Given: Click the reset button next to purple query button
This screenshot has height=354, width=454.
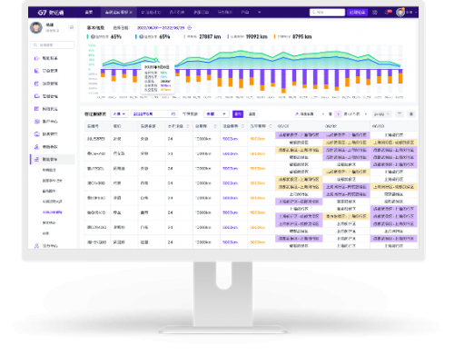Looking at the screenshot, I should 252,114.
